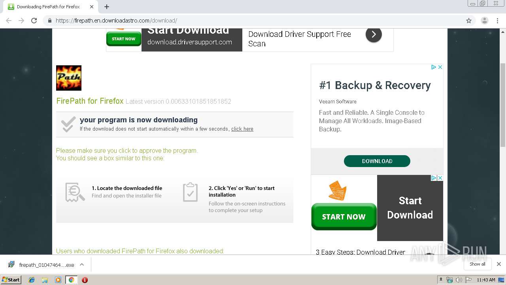This screenshot has width=506, height=285.
Task: Close the downloads bar
Action: [x=499, y=264]
